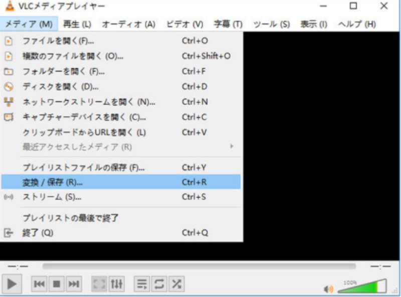Open the 表示 (I) menu
Viewport: 401px width, 297px height.
pos(314,24)
